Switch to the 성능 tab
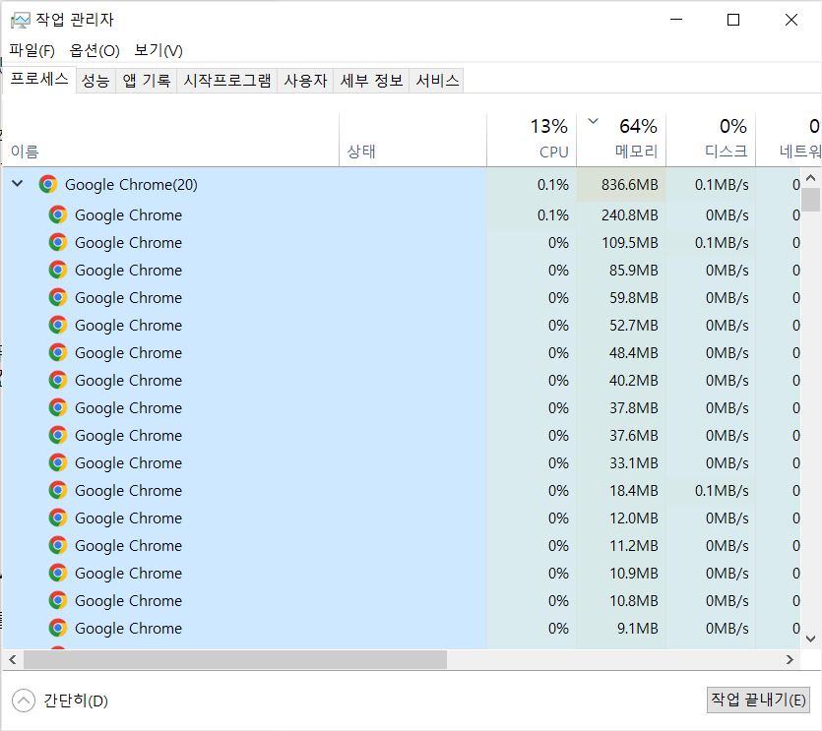Image resolution: width=822 pixels, height=731 pixels. 95,81
